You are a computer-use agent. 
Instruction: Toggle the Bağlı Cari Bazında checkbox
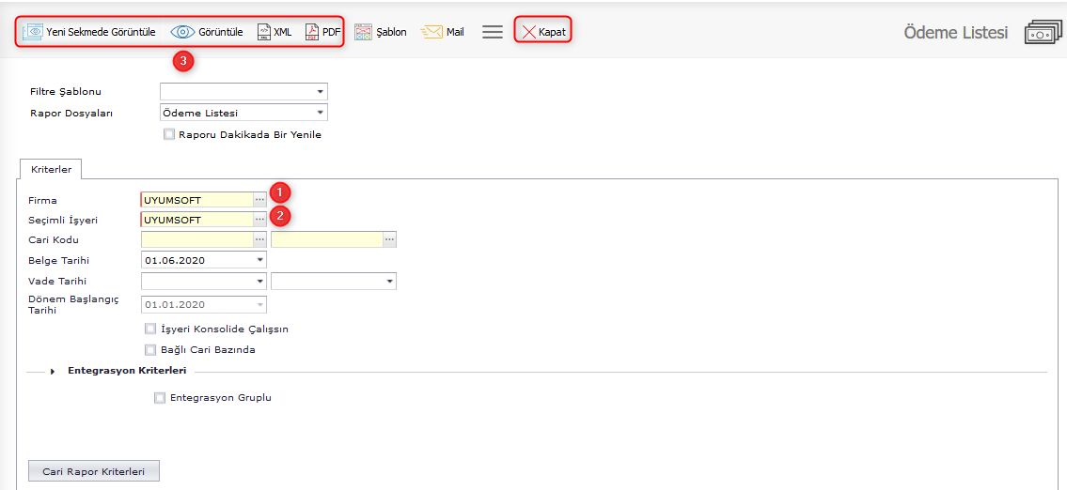150,350
